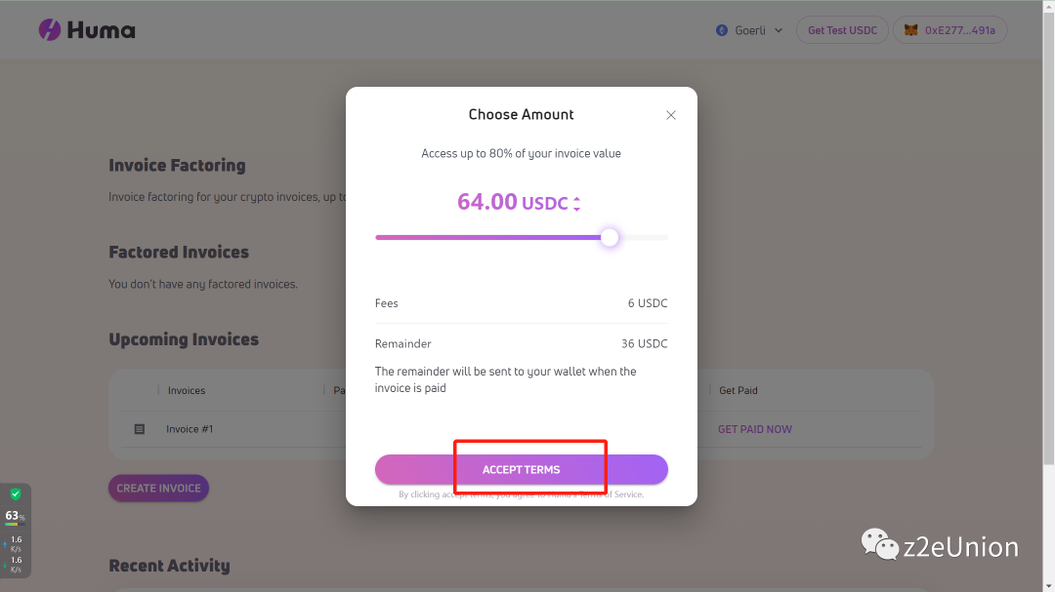Click the Huma logo icon
The image size is (1055, 592).
pyautogui.click(x=50, y=30)
